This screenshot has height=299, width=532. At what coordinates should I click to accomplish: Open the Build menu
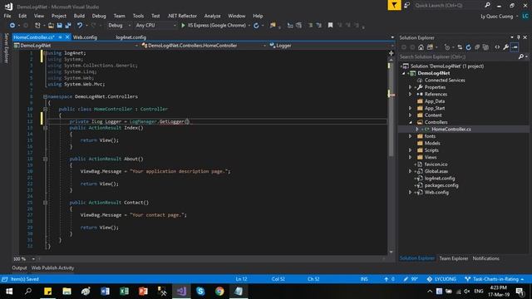pos(79,16)
